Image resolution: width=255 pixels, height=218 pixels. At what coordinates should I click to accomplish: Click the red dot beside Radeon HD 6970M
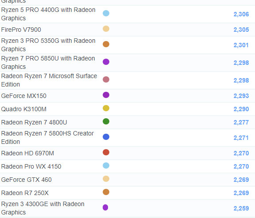click(106, 152)
